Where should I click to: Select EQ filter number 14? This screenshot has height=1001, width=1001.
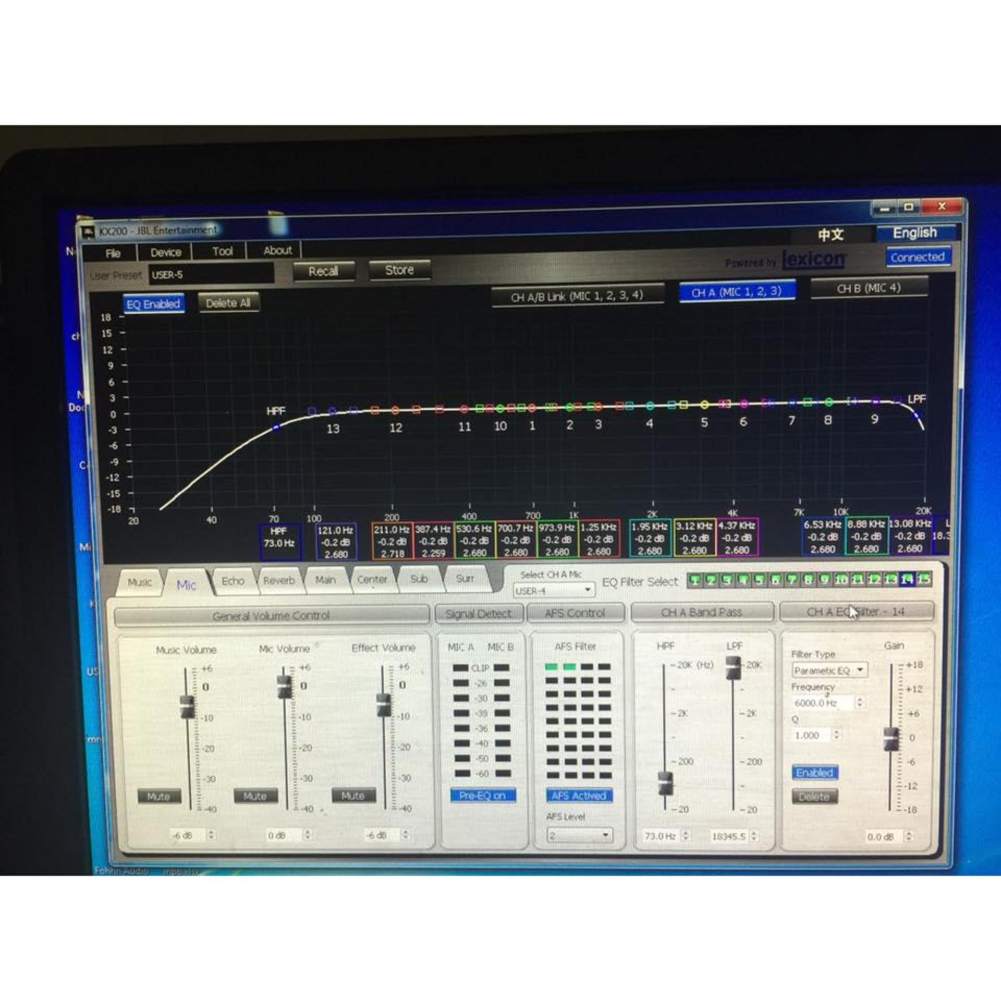(x=907, y=579)
